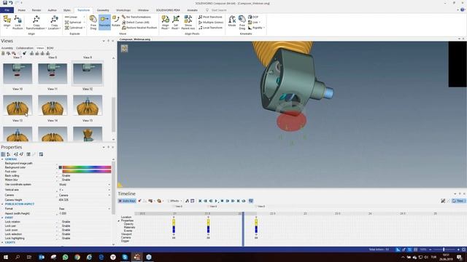Screen dimensions: 467x262
Task: Switch to the Animate ribbon tab
Action: click(x=192, y=10)
